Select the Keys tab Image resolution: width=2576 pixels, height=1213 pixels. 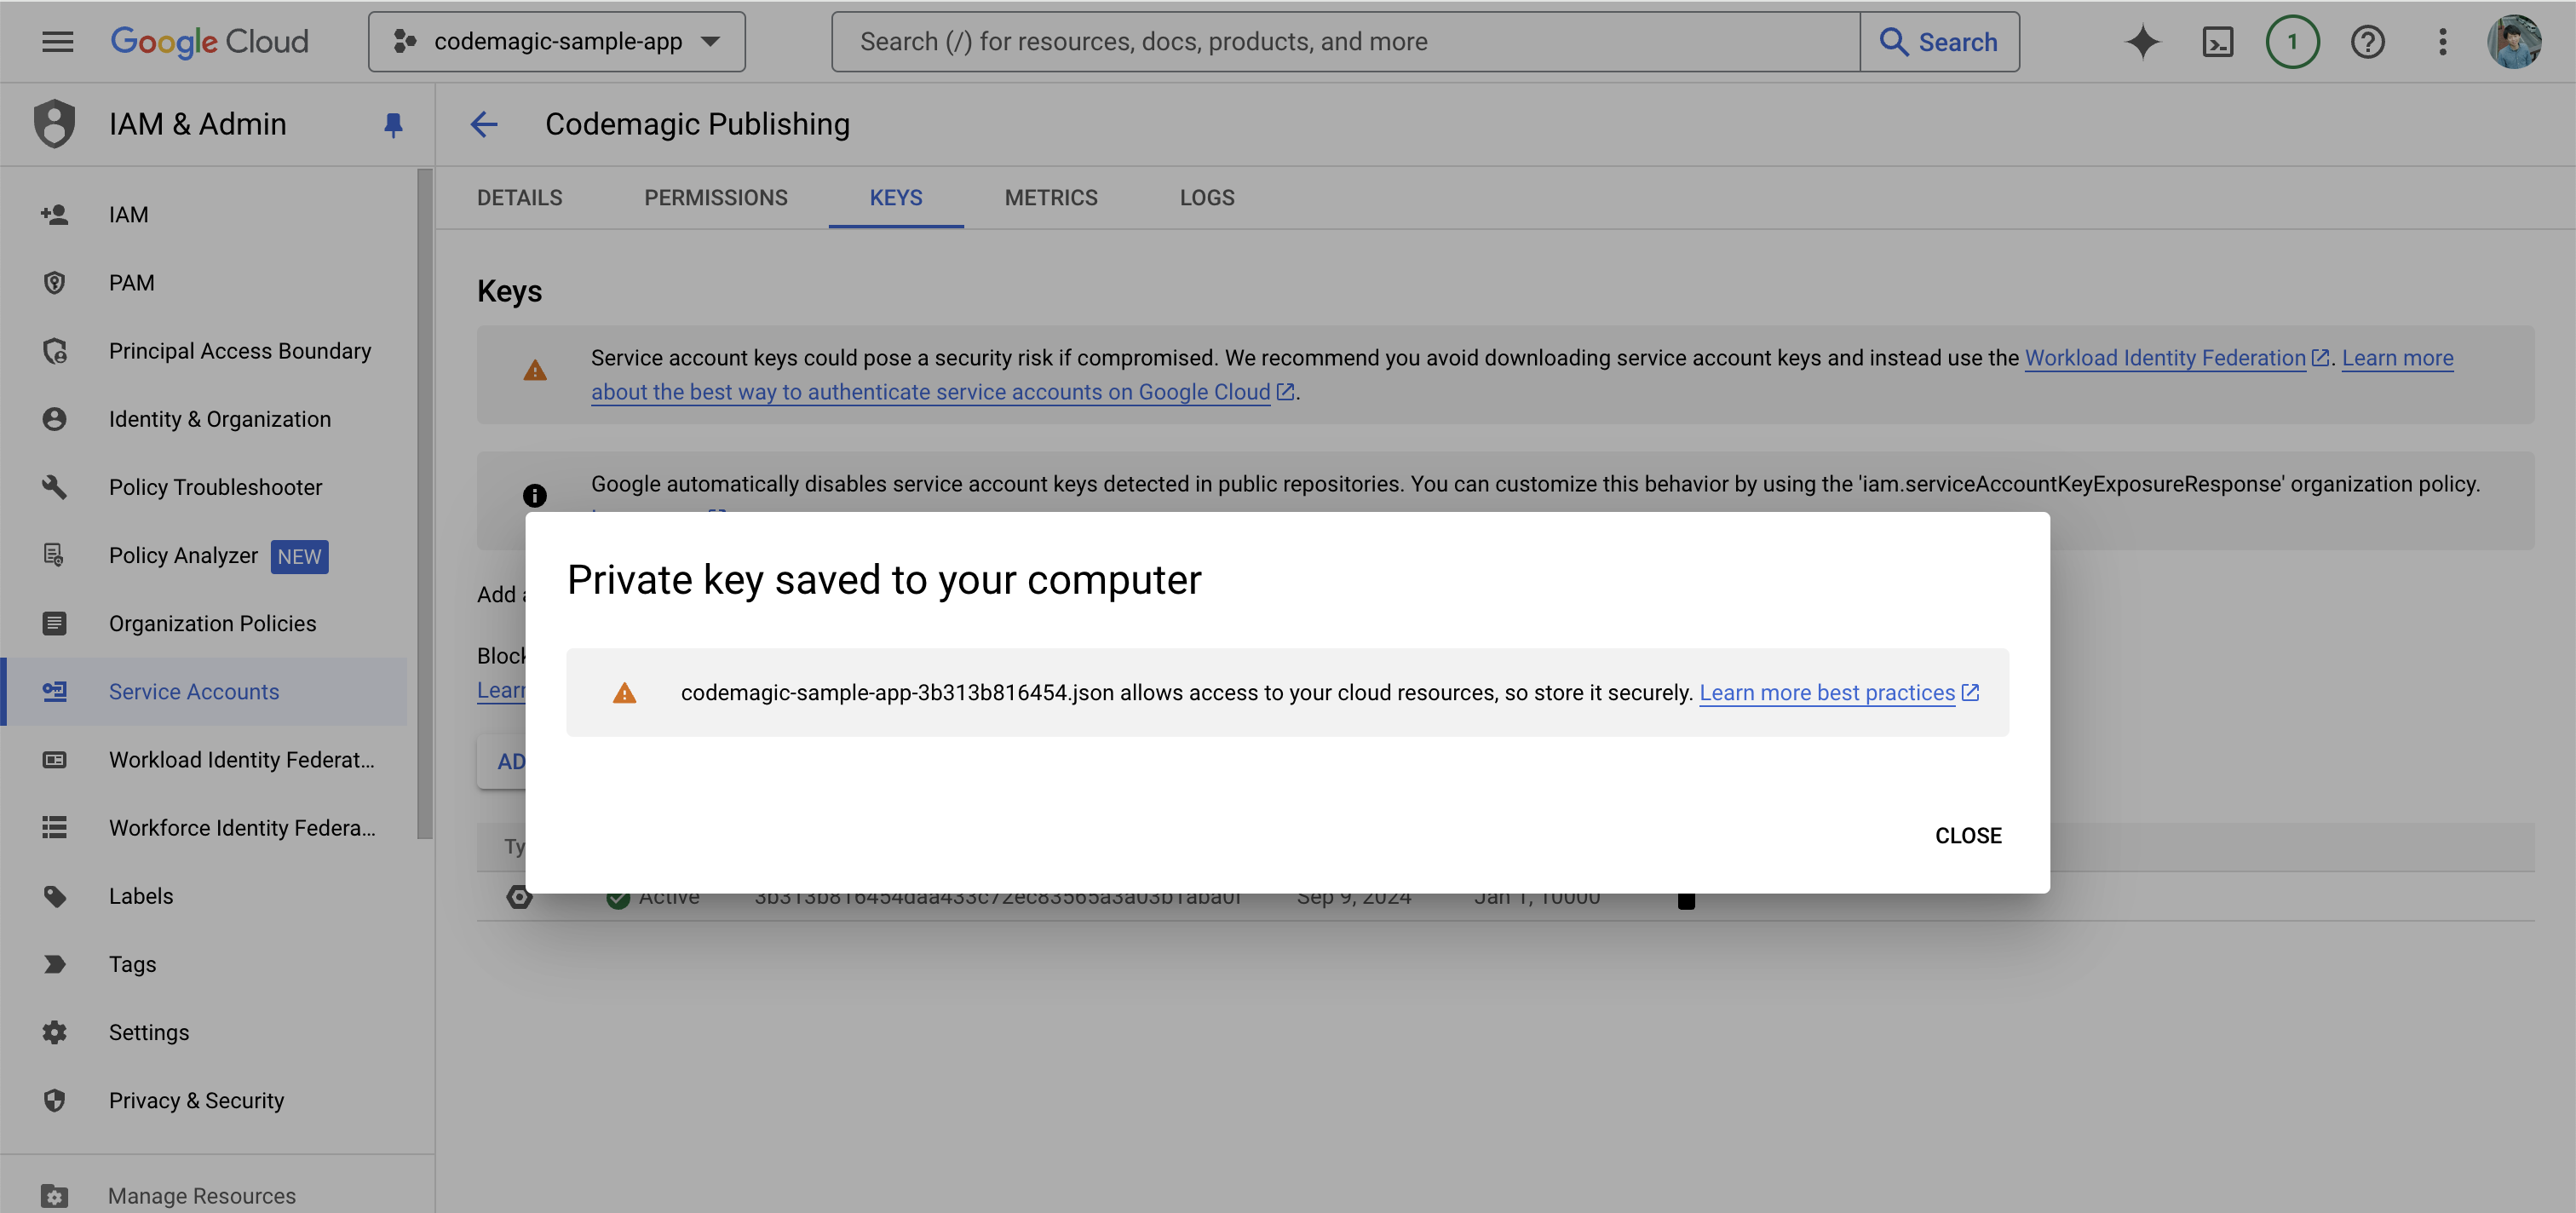895,198
